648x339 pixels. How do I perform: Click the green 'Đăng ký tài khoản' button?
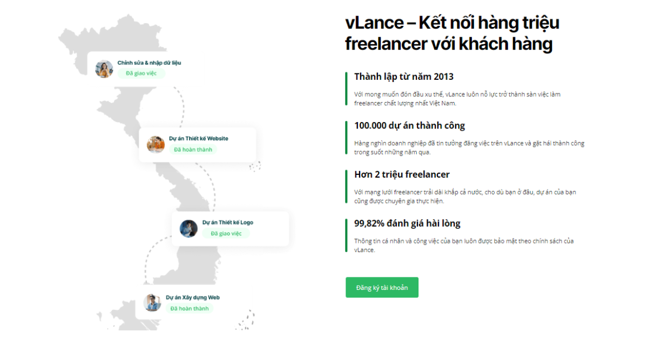point(382,287)
